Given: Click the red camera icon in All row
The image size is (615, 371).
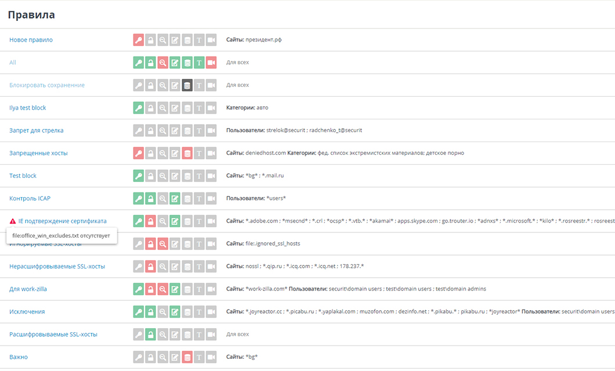Looking at the screenshot, I should (211, 63).
